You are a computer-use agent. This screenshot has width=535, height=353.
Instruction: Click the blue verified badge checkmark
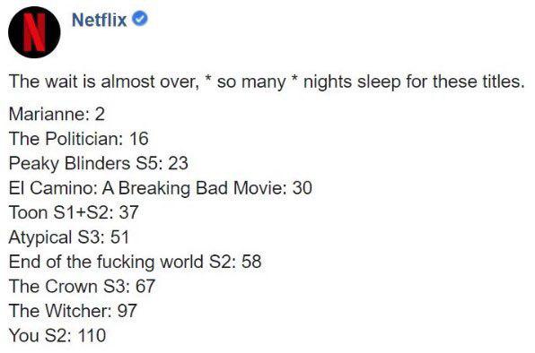[x=140, y=19]
